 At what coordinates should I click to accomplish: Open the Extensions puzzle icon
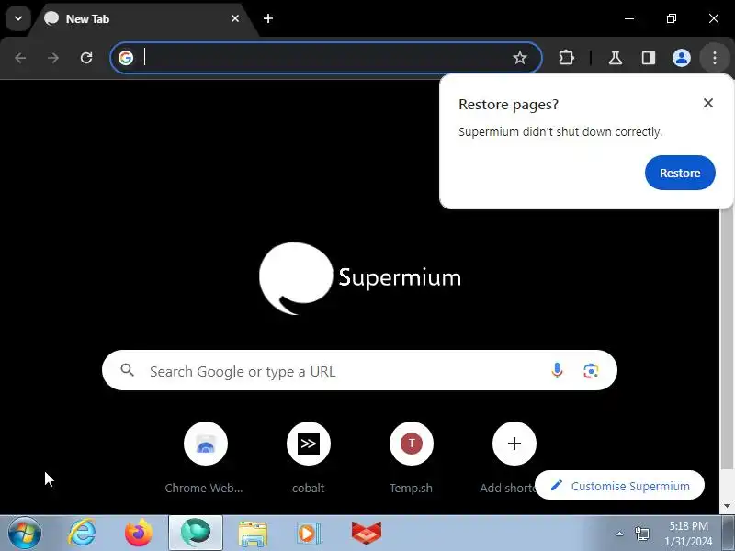click(x=566, y=58)
